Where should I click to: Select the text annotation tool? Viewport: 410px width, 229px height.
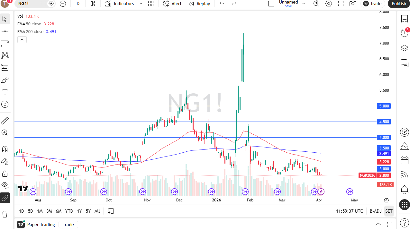tap(5, 92)
